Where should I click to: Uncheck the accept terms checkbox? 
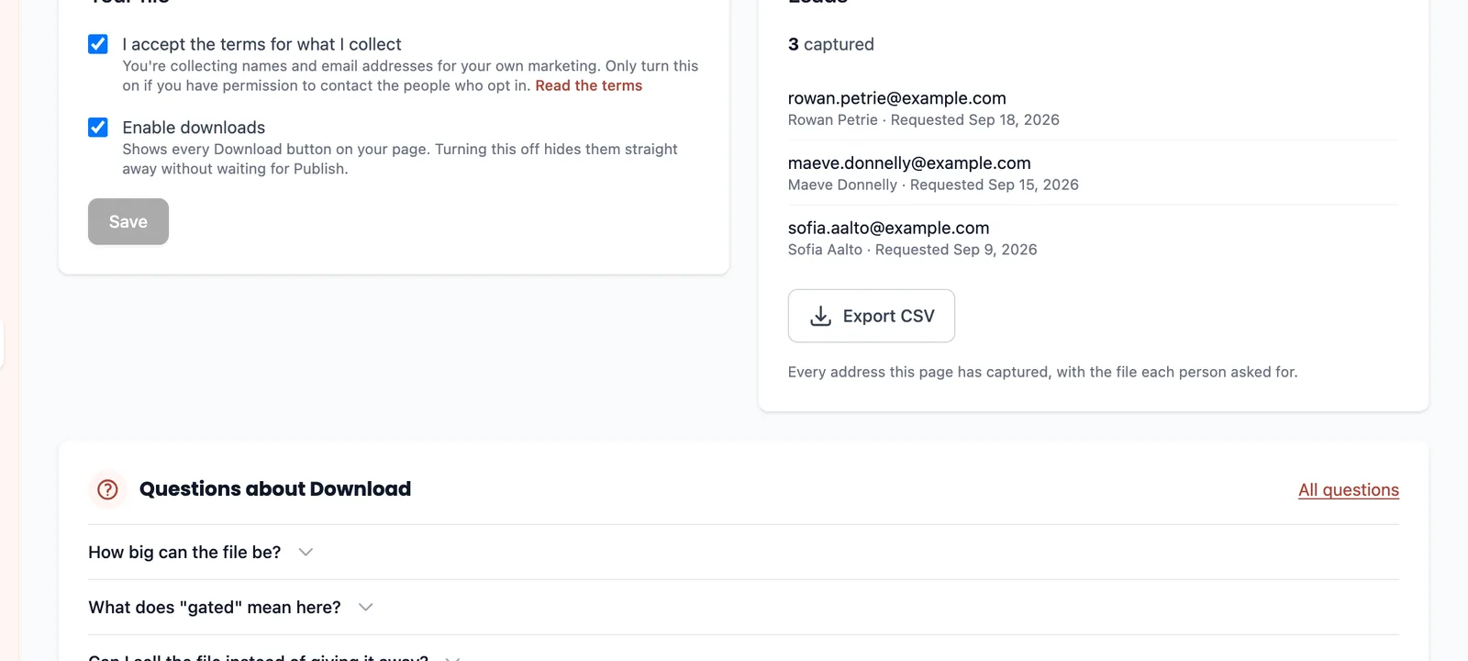click(x=98, y=44)
